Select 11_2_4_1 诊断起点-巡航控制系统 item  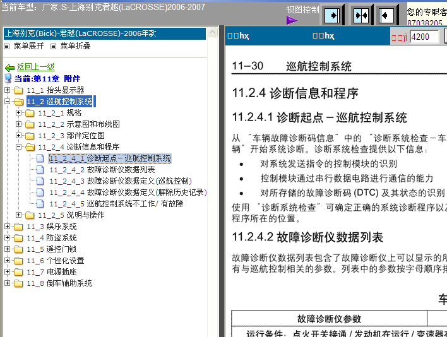[x=110, y=158]
